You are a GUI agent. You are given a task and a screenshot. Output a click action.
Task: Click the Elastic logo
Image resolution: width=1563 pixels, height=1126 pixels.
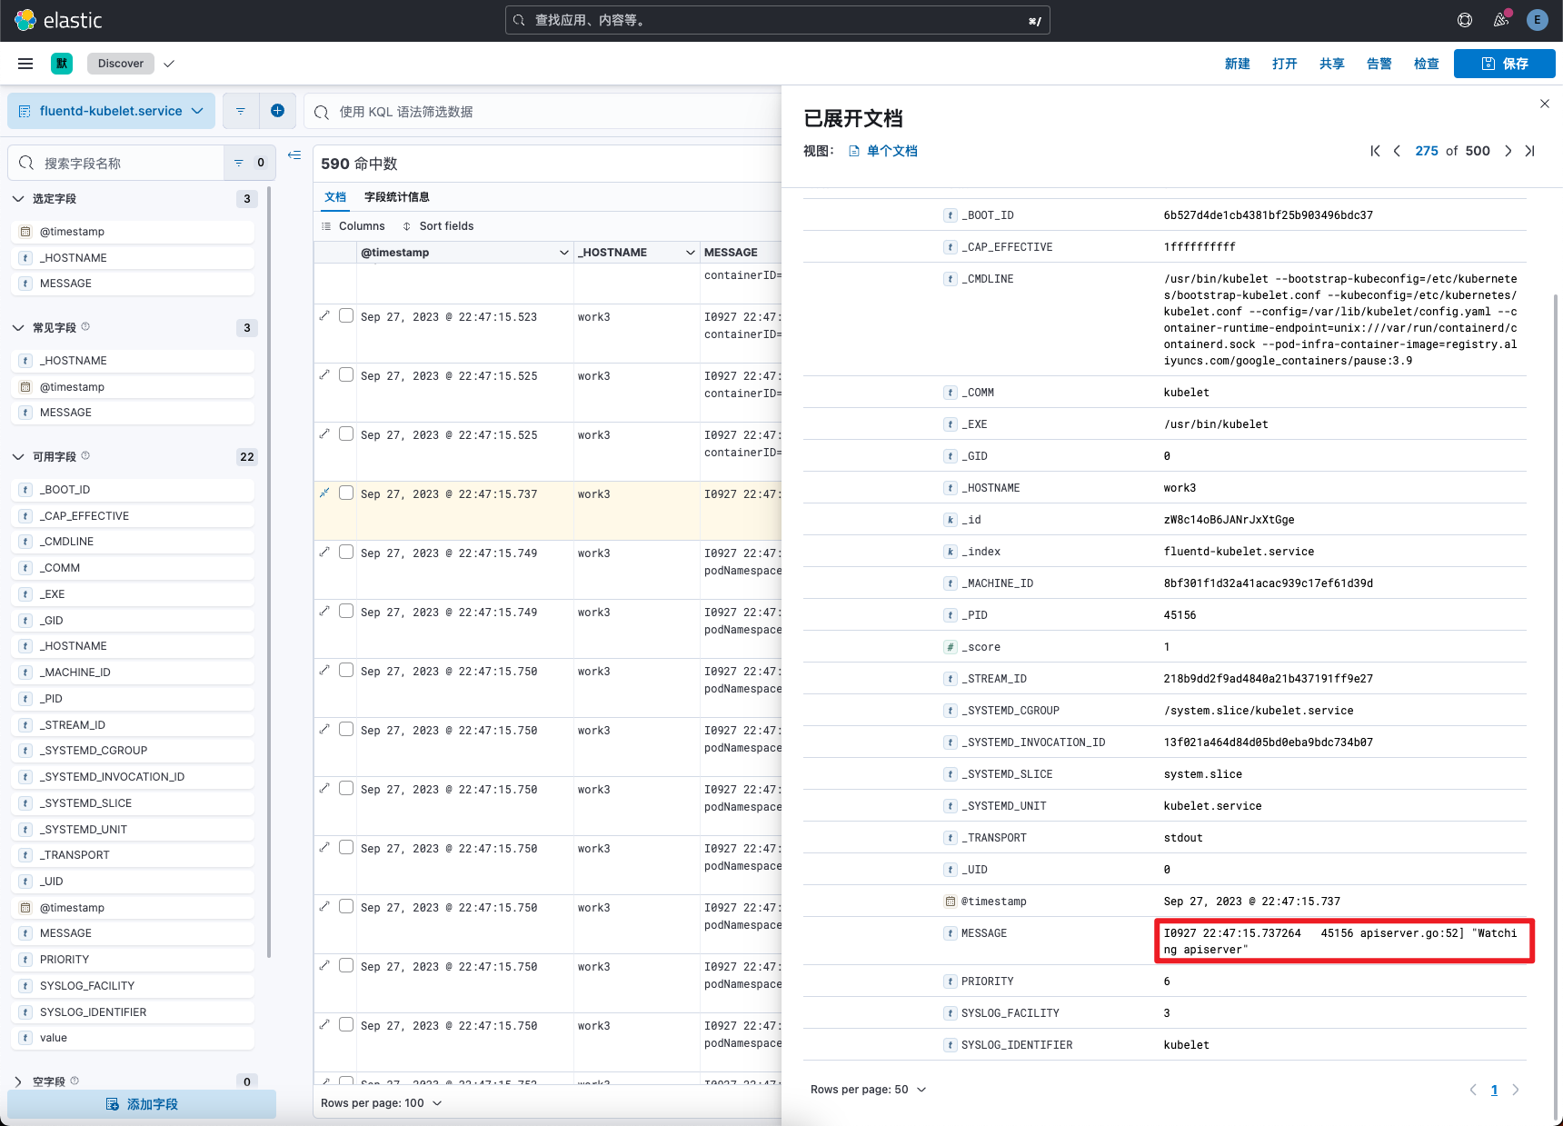(x=58, y=20)
